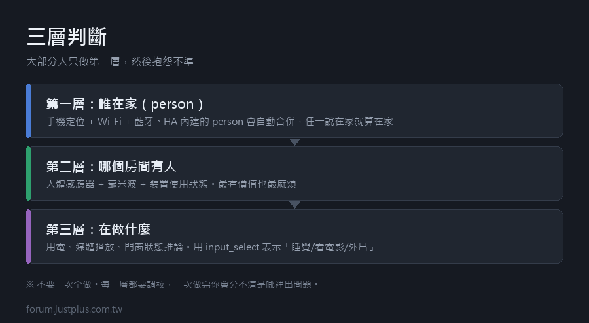Image resolution: width=589 pixels, height=323 pixels.
Task: Click the blue accent bar of first layer
Action: tap(28, 110)
